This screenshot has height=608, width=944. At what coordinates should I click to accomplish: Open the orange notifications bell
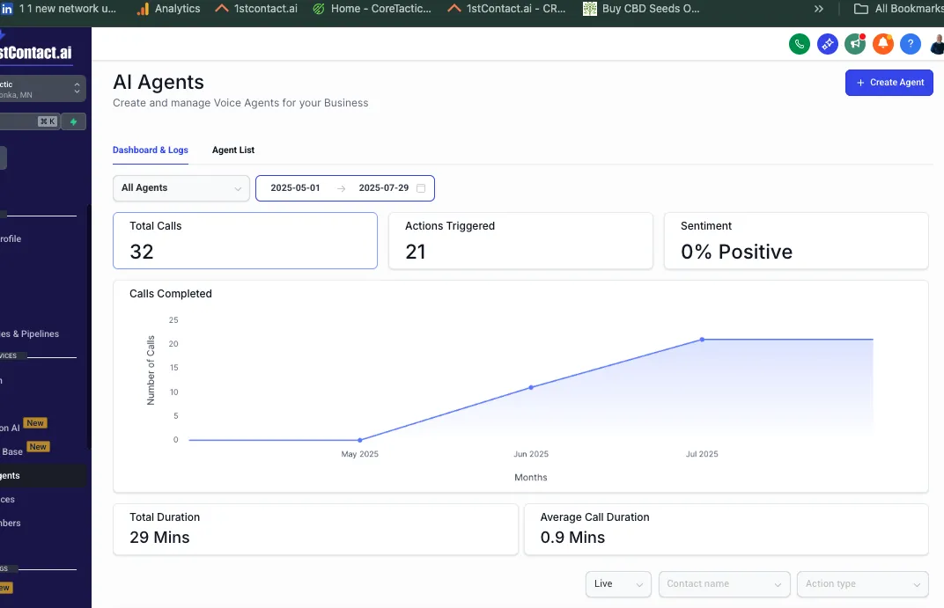[883, 44]
